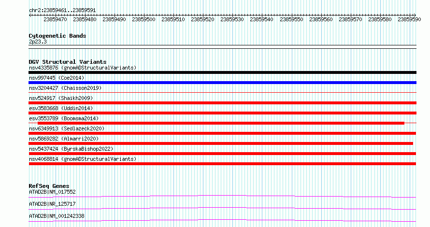Click ruler position 23859510
This screenshot has height=227, width=430.
[x=173, y=19]
